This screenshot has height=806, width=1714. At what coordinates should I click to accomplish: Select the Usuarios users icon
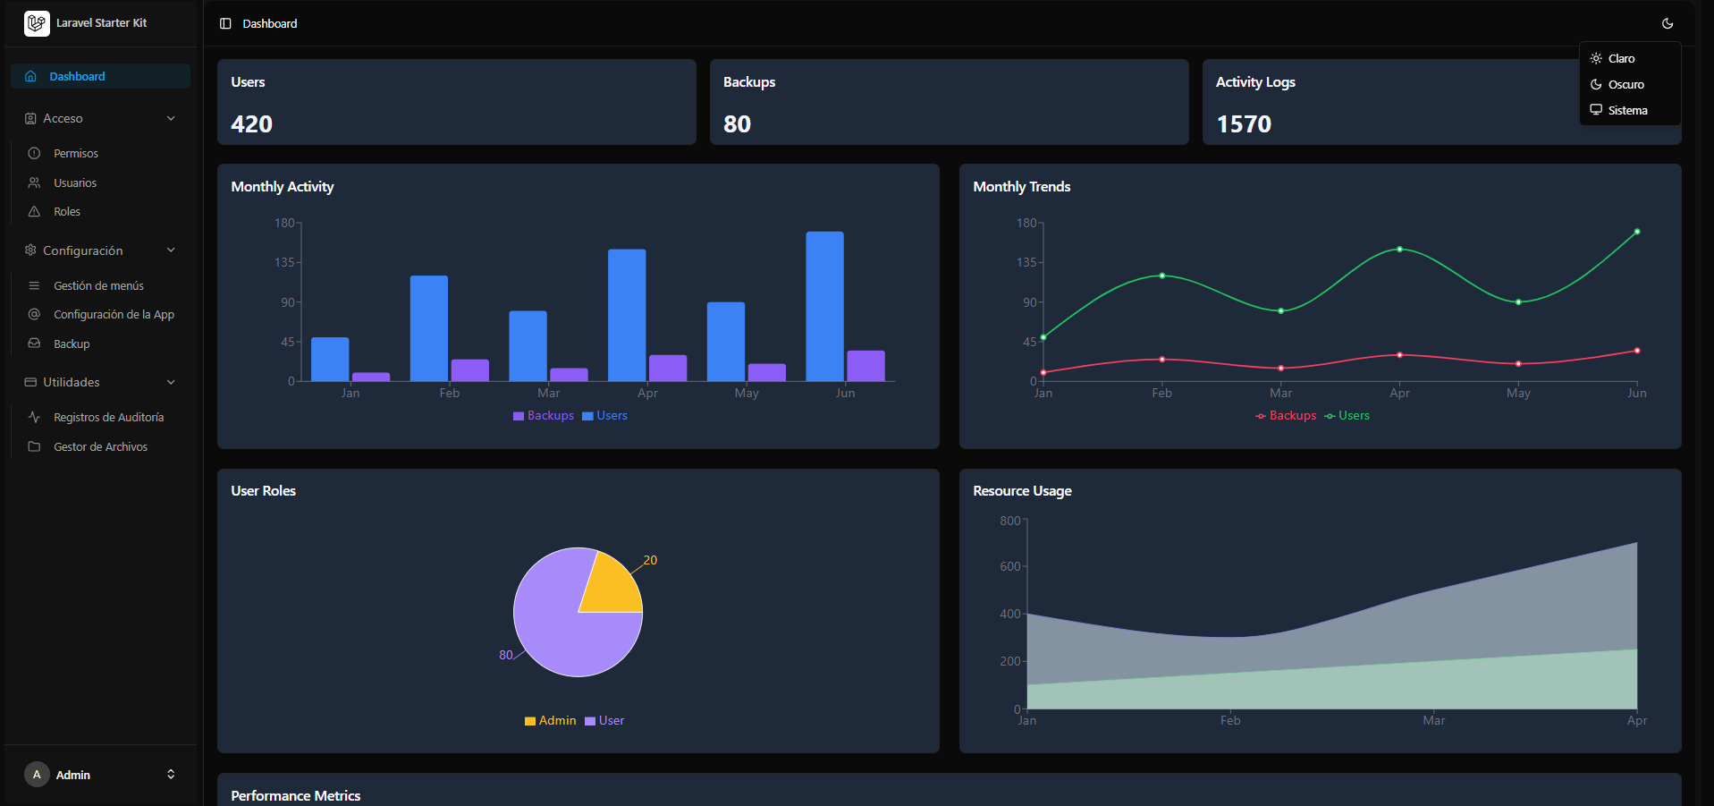(34, 182)
